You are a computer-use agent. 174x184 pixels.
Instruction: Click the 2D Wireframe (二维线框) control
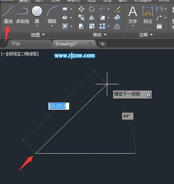click(x=29, y=54)
